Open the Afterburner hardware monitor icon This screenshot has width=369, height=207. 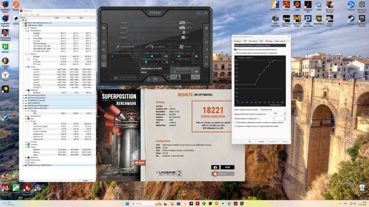[104, 64]
